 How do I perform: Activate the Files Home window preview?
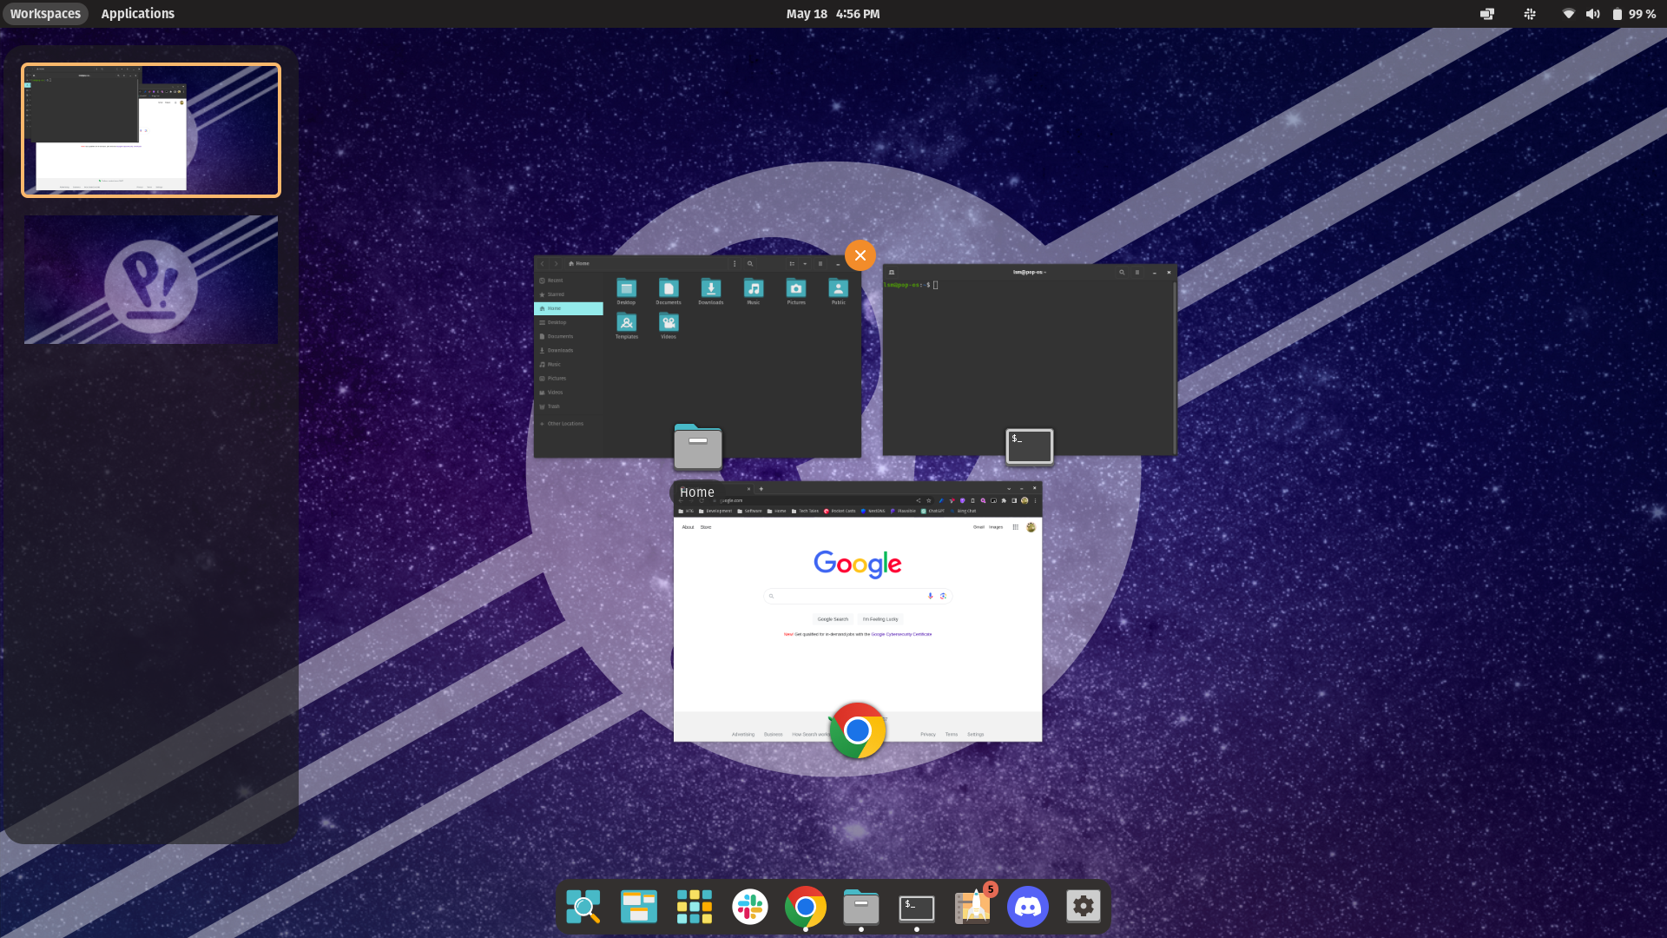coord(697,357)
